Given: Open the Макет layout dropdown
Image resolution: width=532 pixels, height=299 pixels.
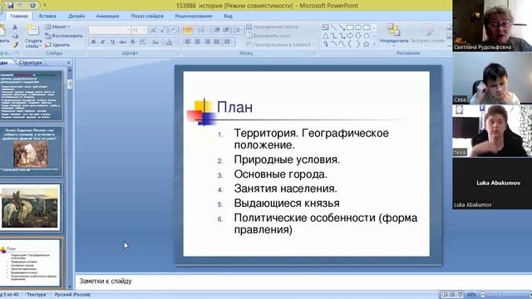Looking at the screenshot, I should [57, 27].
